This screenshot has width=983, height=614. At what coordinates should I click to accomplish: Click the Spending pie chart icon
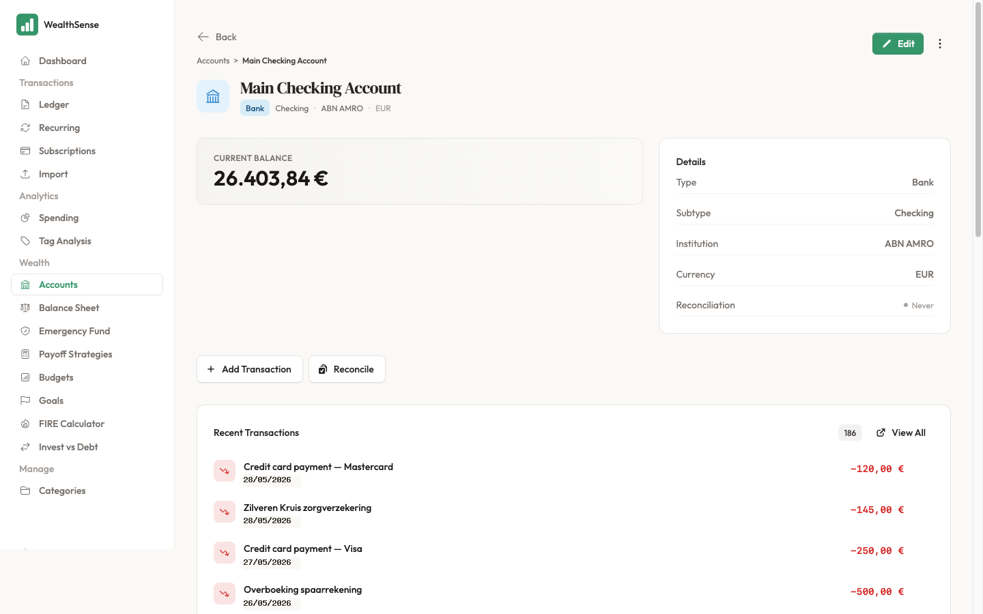click(25, 218)
